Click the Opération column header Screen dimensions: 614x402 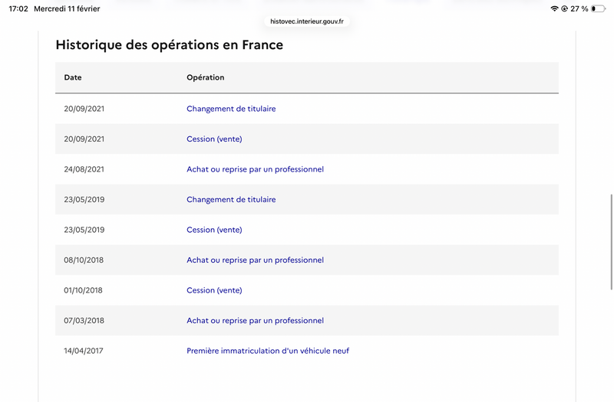click(x=206, y=77)
